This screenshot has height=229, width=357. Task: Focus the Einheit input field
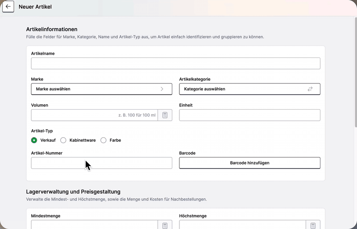(250, 115)
